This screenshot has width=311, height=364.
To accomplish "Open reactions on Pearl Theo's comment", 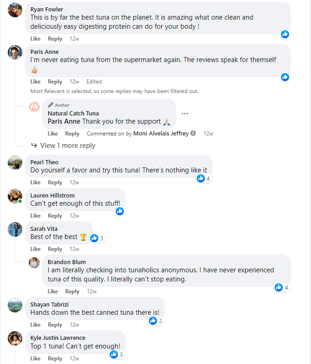I will (204, 178).
